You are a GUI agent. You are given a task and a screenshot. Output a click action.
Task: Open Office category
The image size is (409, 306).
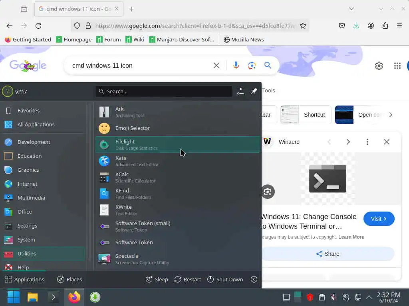click(43, 212)
